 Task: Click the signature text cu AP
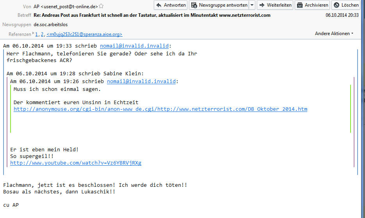click(11, 205)
